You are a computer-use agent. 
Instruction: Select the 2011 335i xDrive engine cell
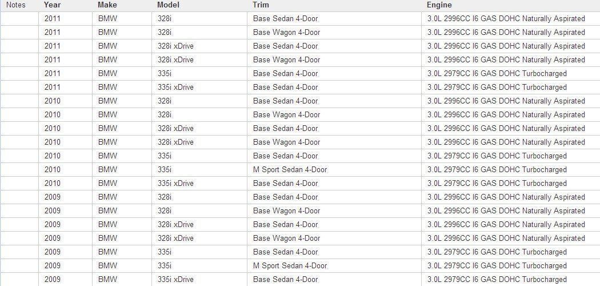[x=497, y=88]
